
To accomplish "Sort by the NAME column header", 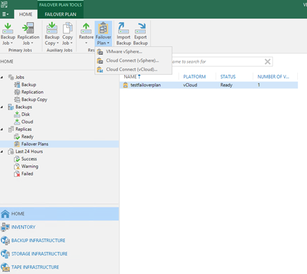I will coord(130,77).
